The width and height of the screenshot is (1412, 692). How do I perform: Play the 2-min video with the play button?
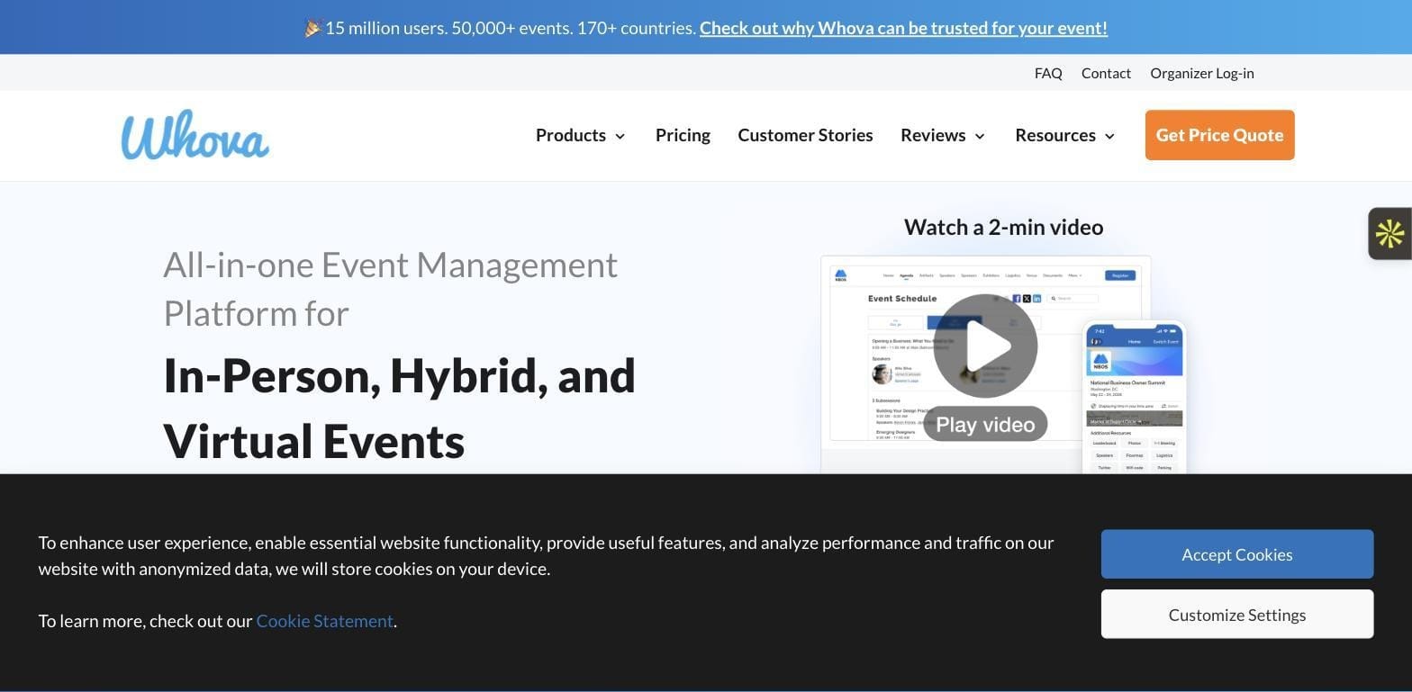point(985,346)
